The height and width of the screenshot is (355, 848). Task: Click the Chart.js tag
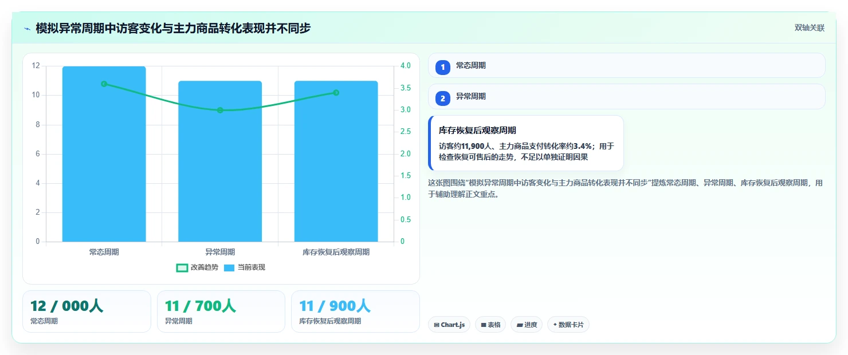[x=449, y=325]
